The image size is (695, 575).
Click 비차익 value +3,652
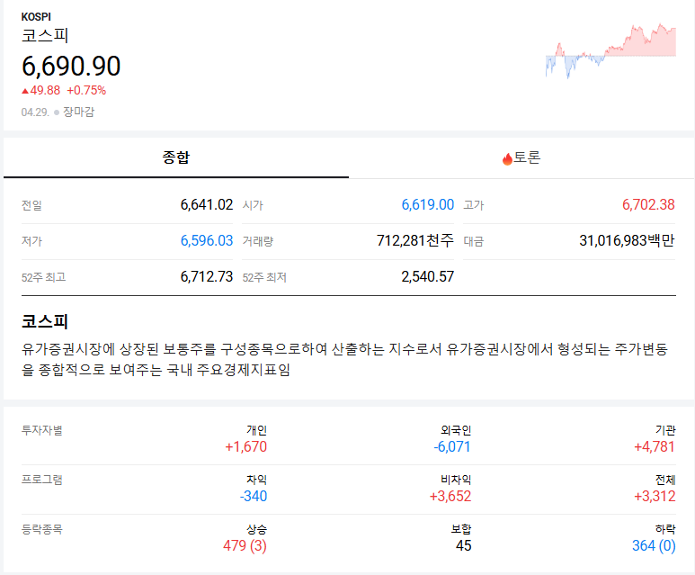[450, 496]
